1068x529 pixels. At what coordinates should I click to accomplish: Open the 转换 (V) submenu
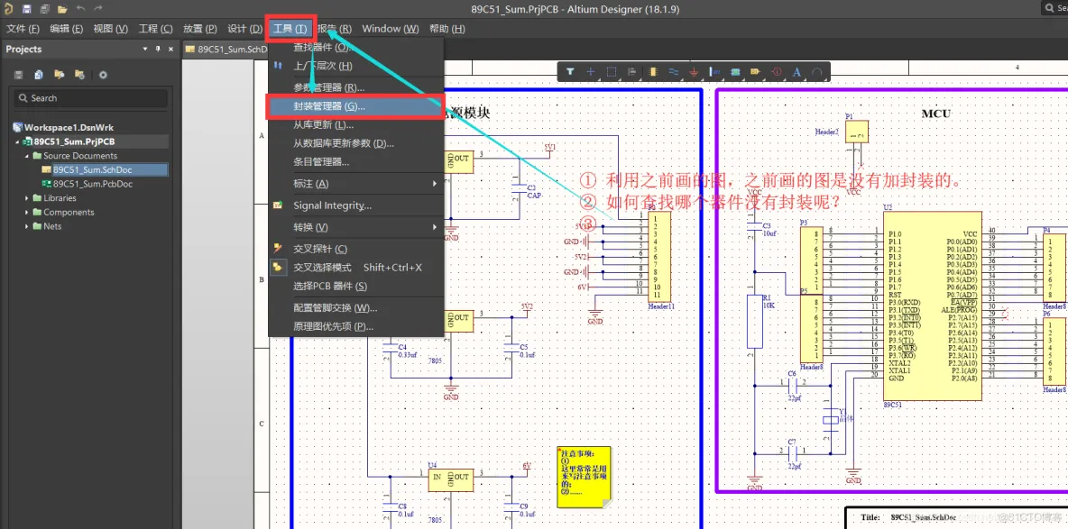356,227
